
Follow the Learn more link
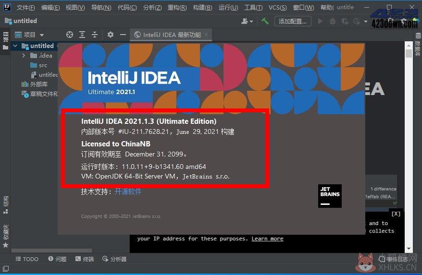[x=267, y=239]
